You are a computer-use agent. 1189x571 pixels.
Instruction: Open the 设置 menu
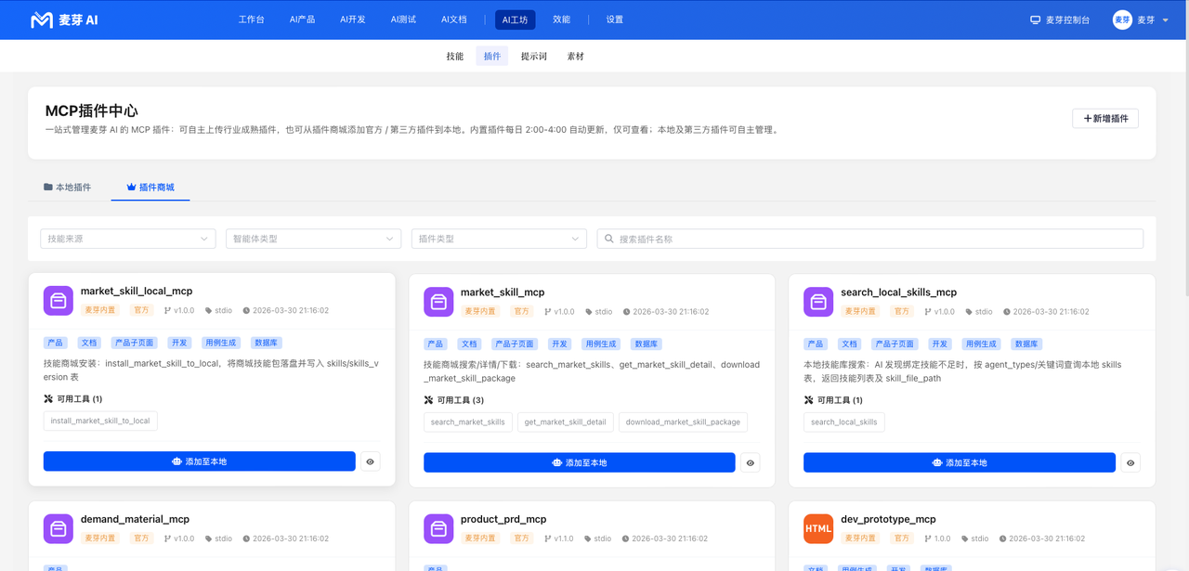coord(615,19)
